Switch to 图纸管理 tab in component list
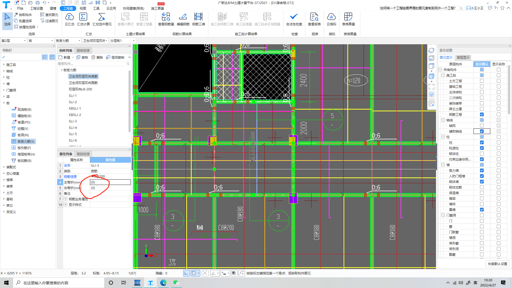Screen dimensions: 512x288 tap(83, 50)
